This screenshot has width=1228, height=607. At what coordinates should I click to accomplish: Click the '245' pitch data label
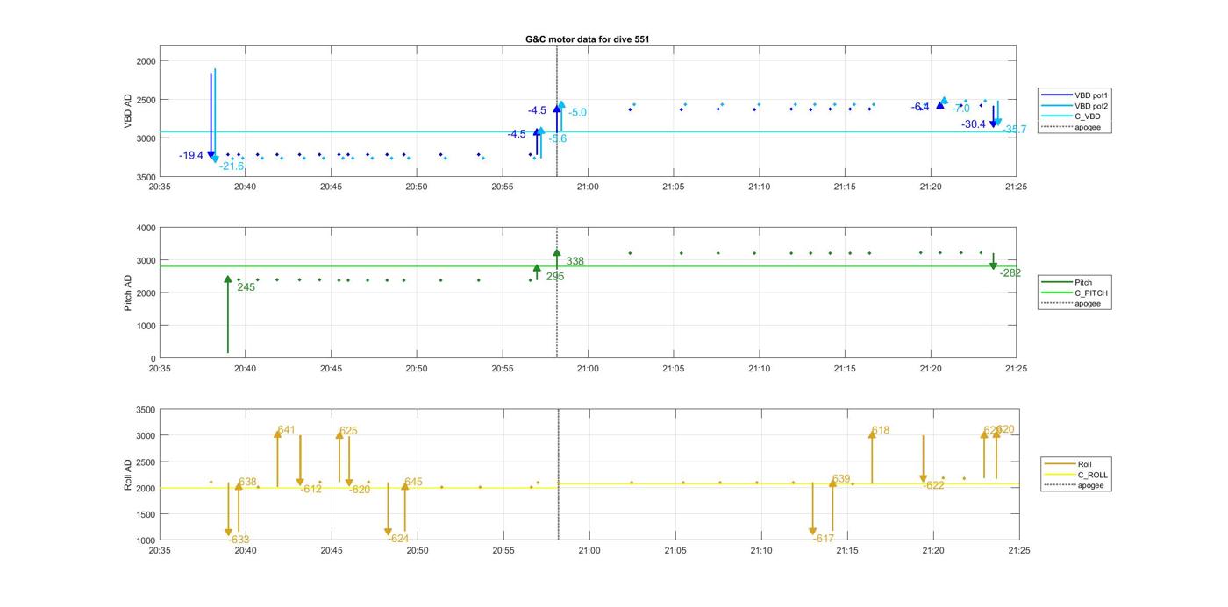246,287
